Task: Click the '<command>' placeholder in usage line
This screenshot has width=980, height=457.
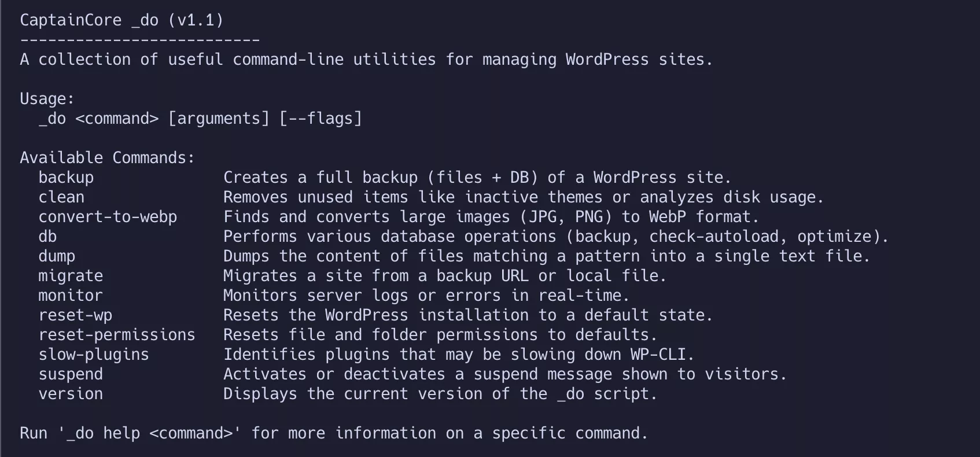Action: (x=117, y=119)
